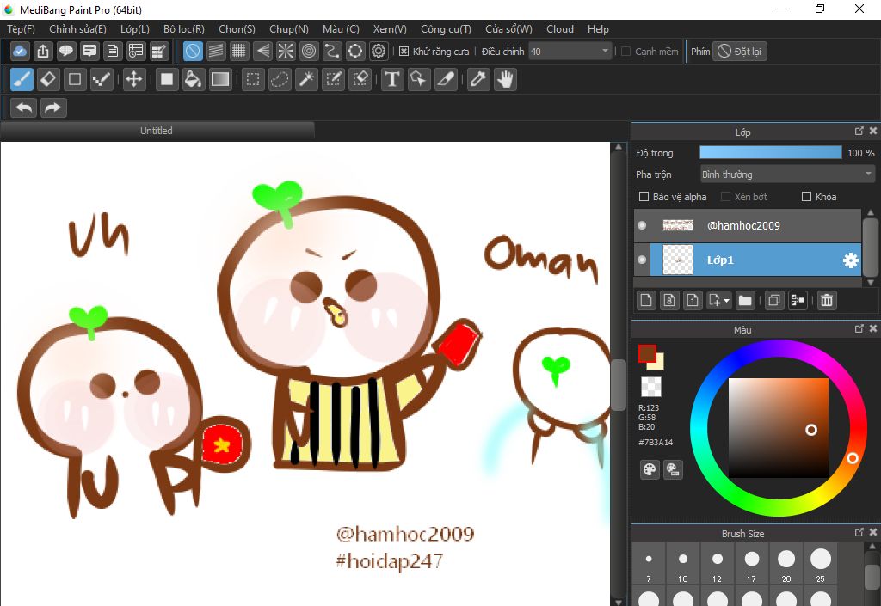Select the Eraser tool

point(48,79)
